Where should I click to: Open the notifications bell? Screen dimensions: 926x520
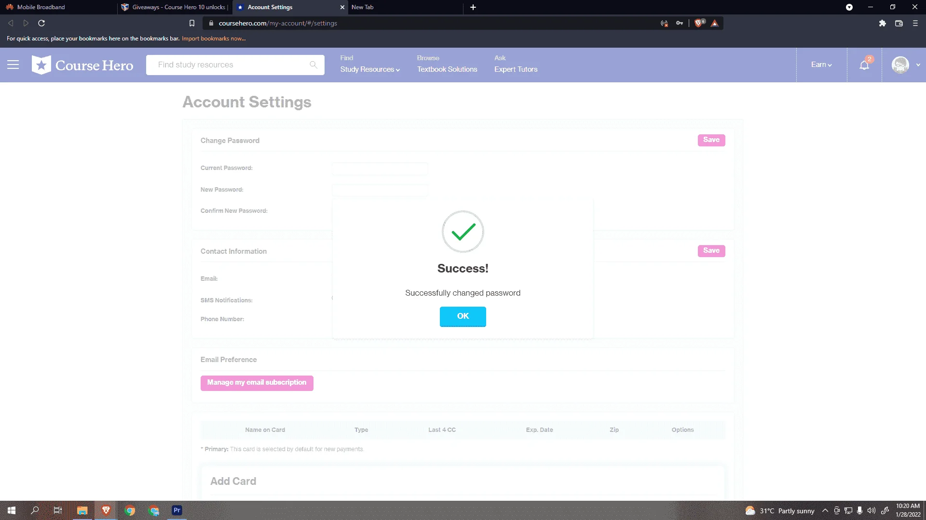864,65
